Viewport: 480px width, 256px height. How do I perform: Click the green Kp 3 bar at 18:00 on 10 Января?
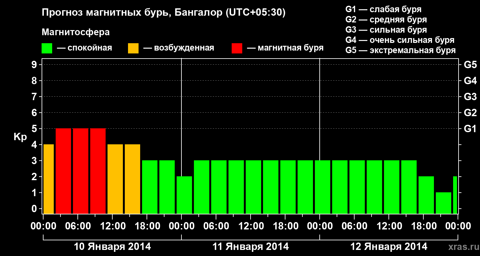tap(150, 187)
